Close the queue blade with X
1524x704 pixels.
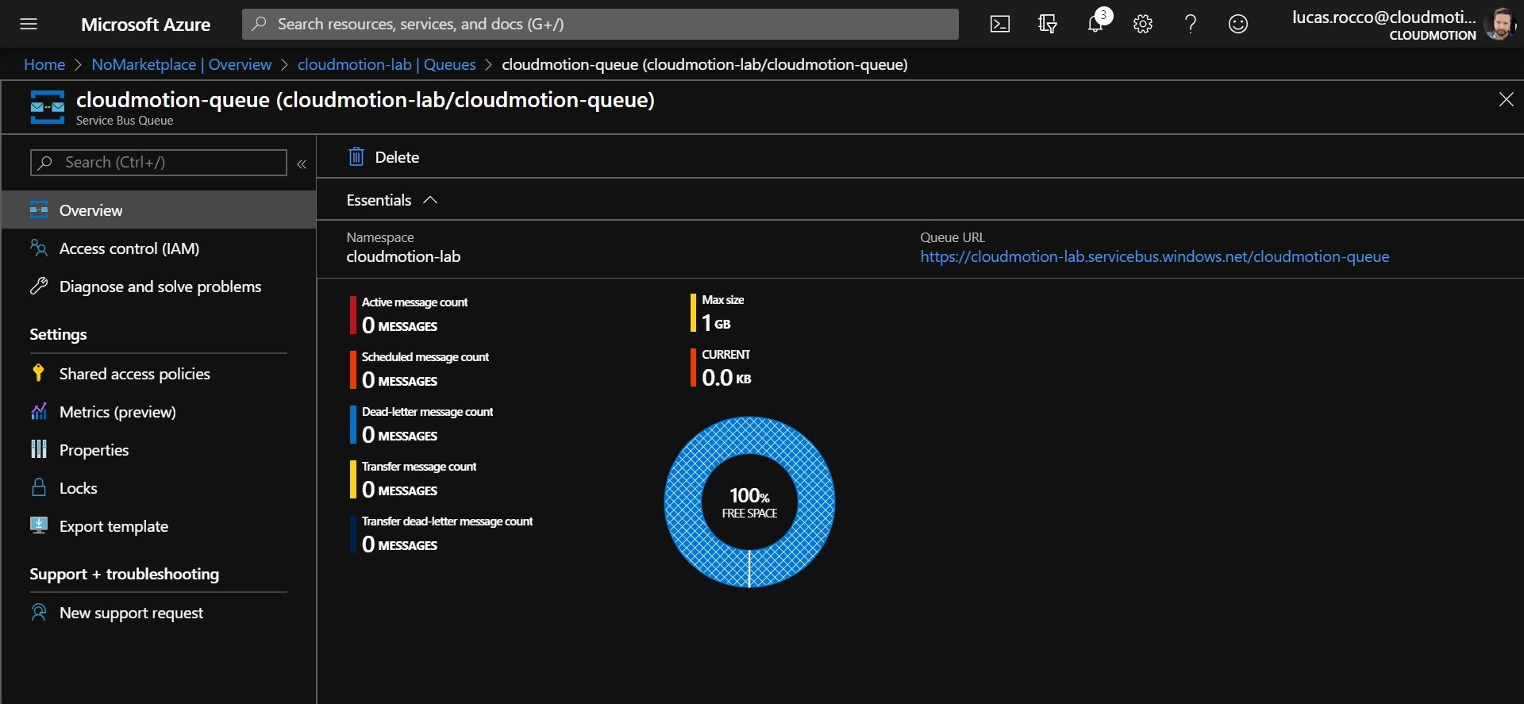coord(1506,99)
